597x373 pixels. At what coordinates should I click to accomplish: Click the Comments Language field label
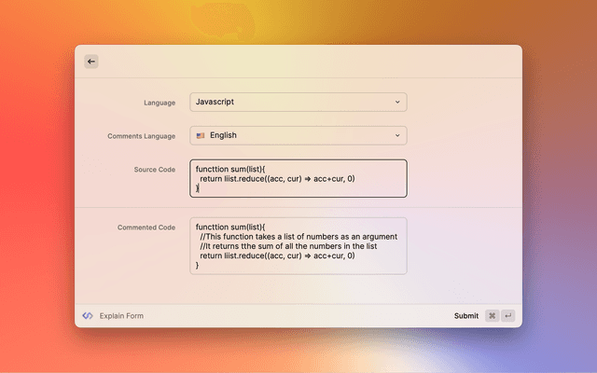[141, 136]
